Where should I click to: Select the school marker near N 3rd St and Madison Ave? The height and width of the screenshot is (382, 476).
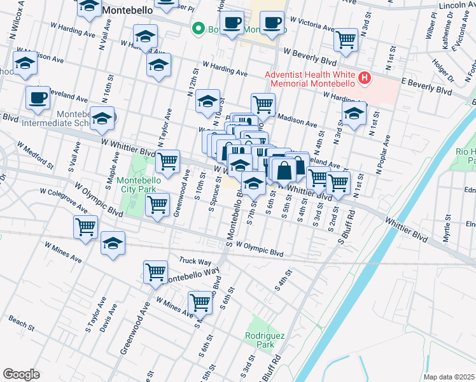[354, 116]
